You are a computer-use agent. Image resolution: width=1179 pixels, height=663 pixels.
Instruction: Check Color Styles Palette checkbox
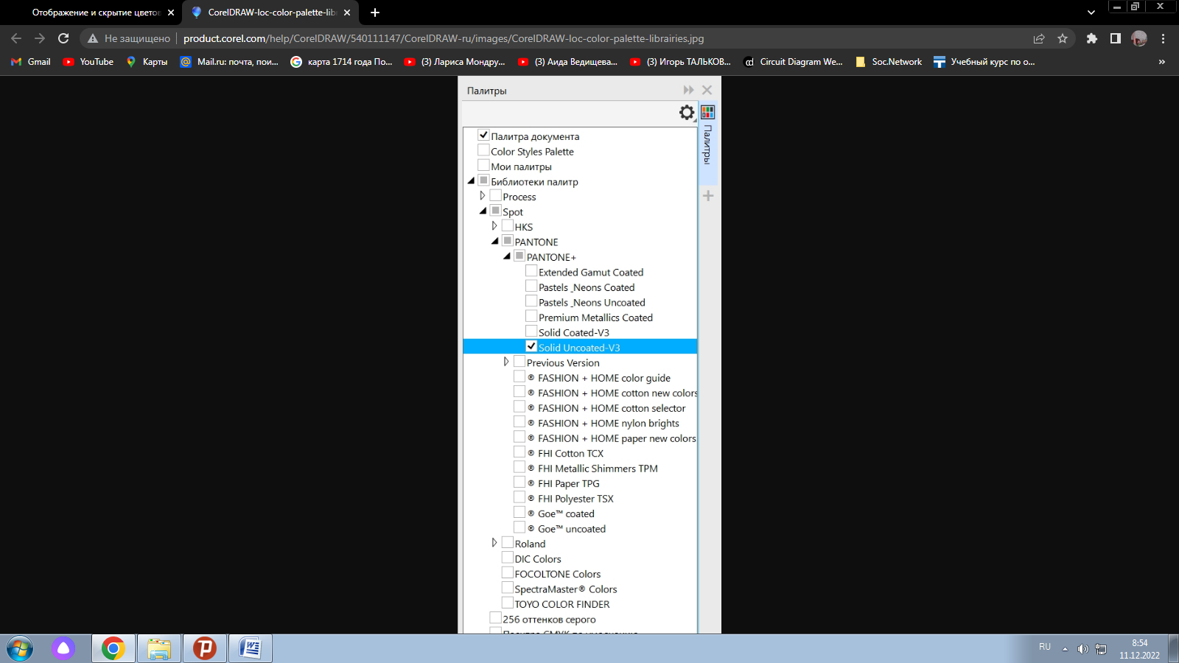coord(483,150)
